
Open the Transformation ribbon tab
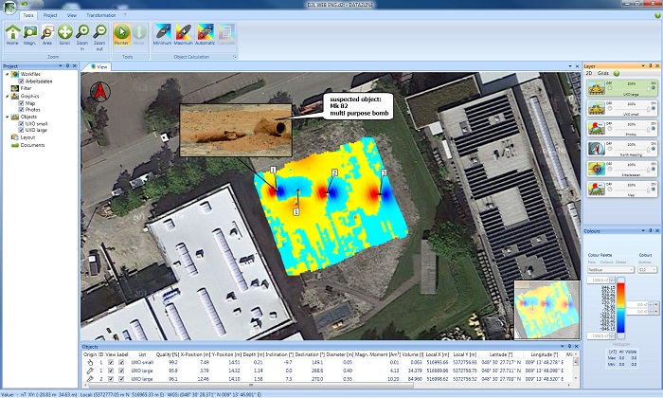[101, 16]
